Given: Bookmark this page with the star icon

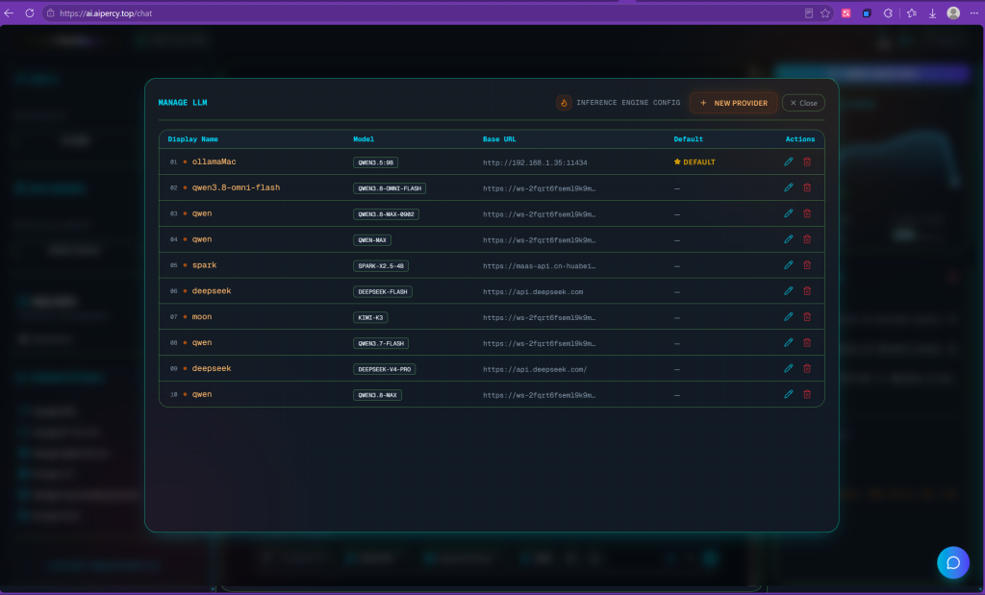Looking at the screenshot, I should (825, 13).
